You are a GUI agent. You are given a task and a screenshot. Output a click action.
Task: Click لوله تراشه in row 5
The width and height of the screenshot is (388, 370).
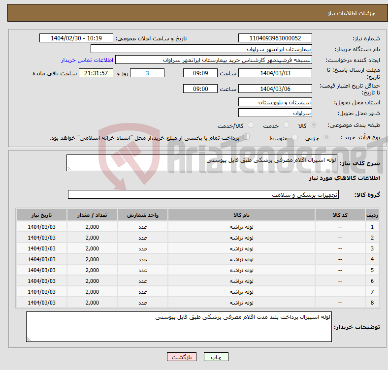pos(241,270)
